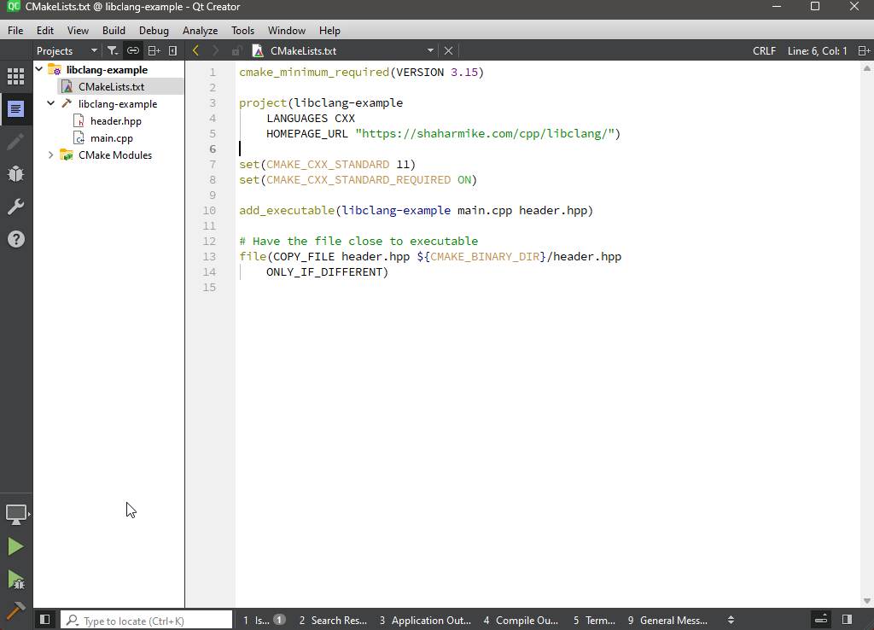Open Debug mode bug icon
This screenshot has width=874, height=630.
pos(15,174)
